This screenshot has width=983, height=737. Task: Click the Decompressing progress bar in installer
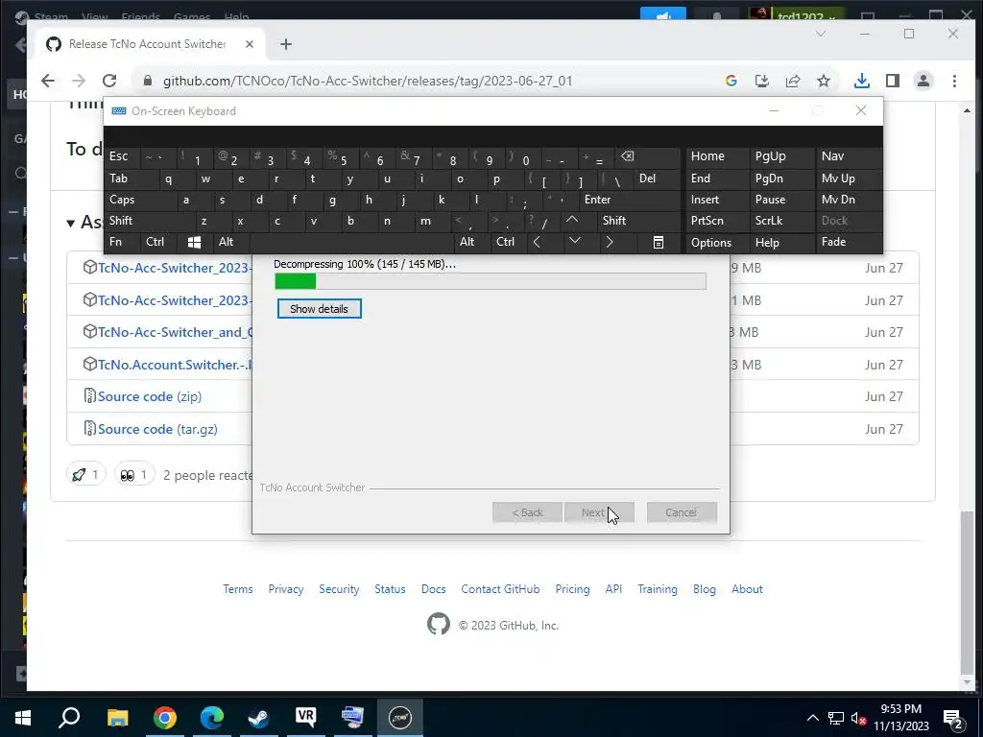point(491,281)
